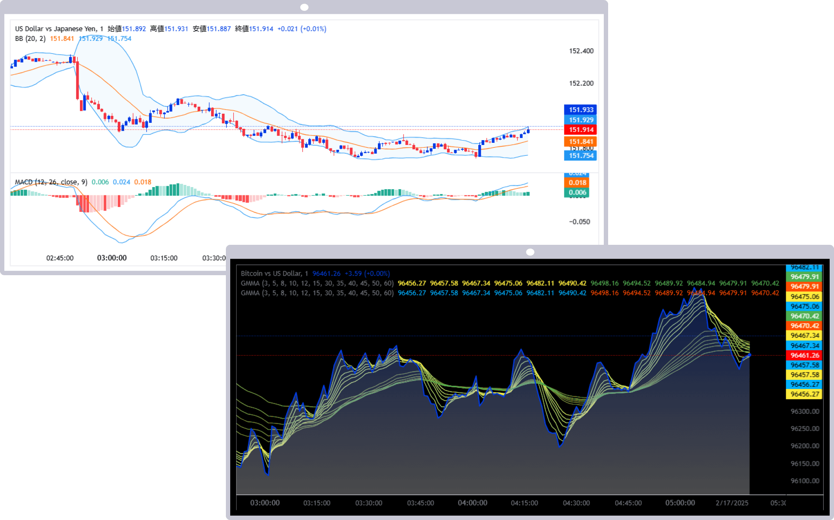Click 03:00:00 on the USD/JPY time axis
Screen dimensions: 834x520
click(112, 258)
